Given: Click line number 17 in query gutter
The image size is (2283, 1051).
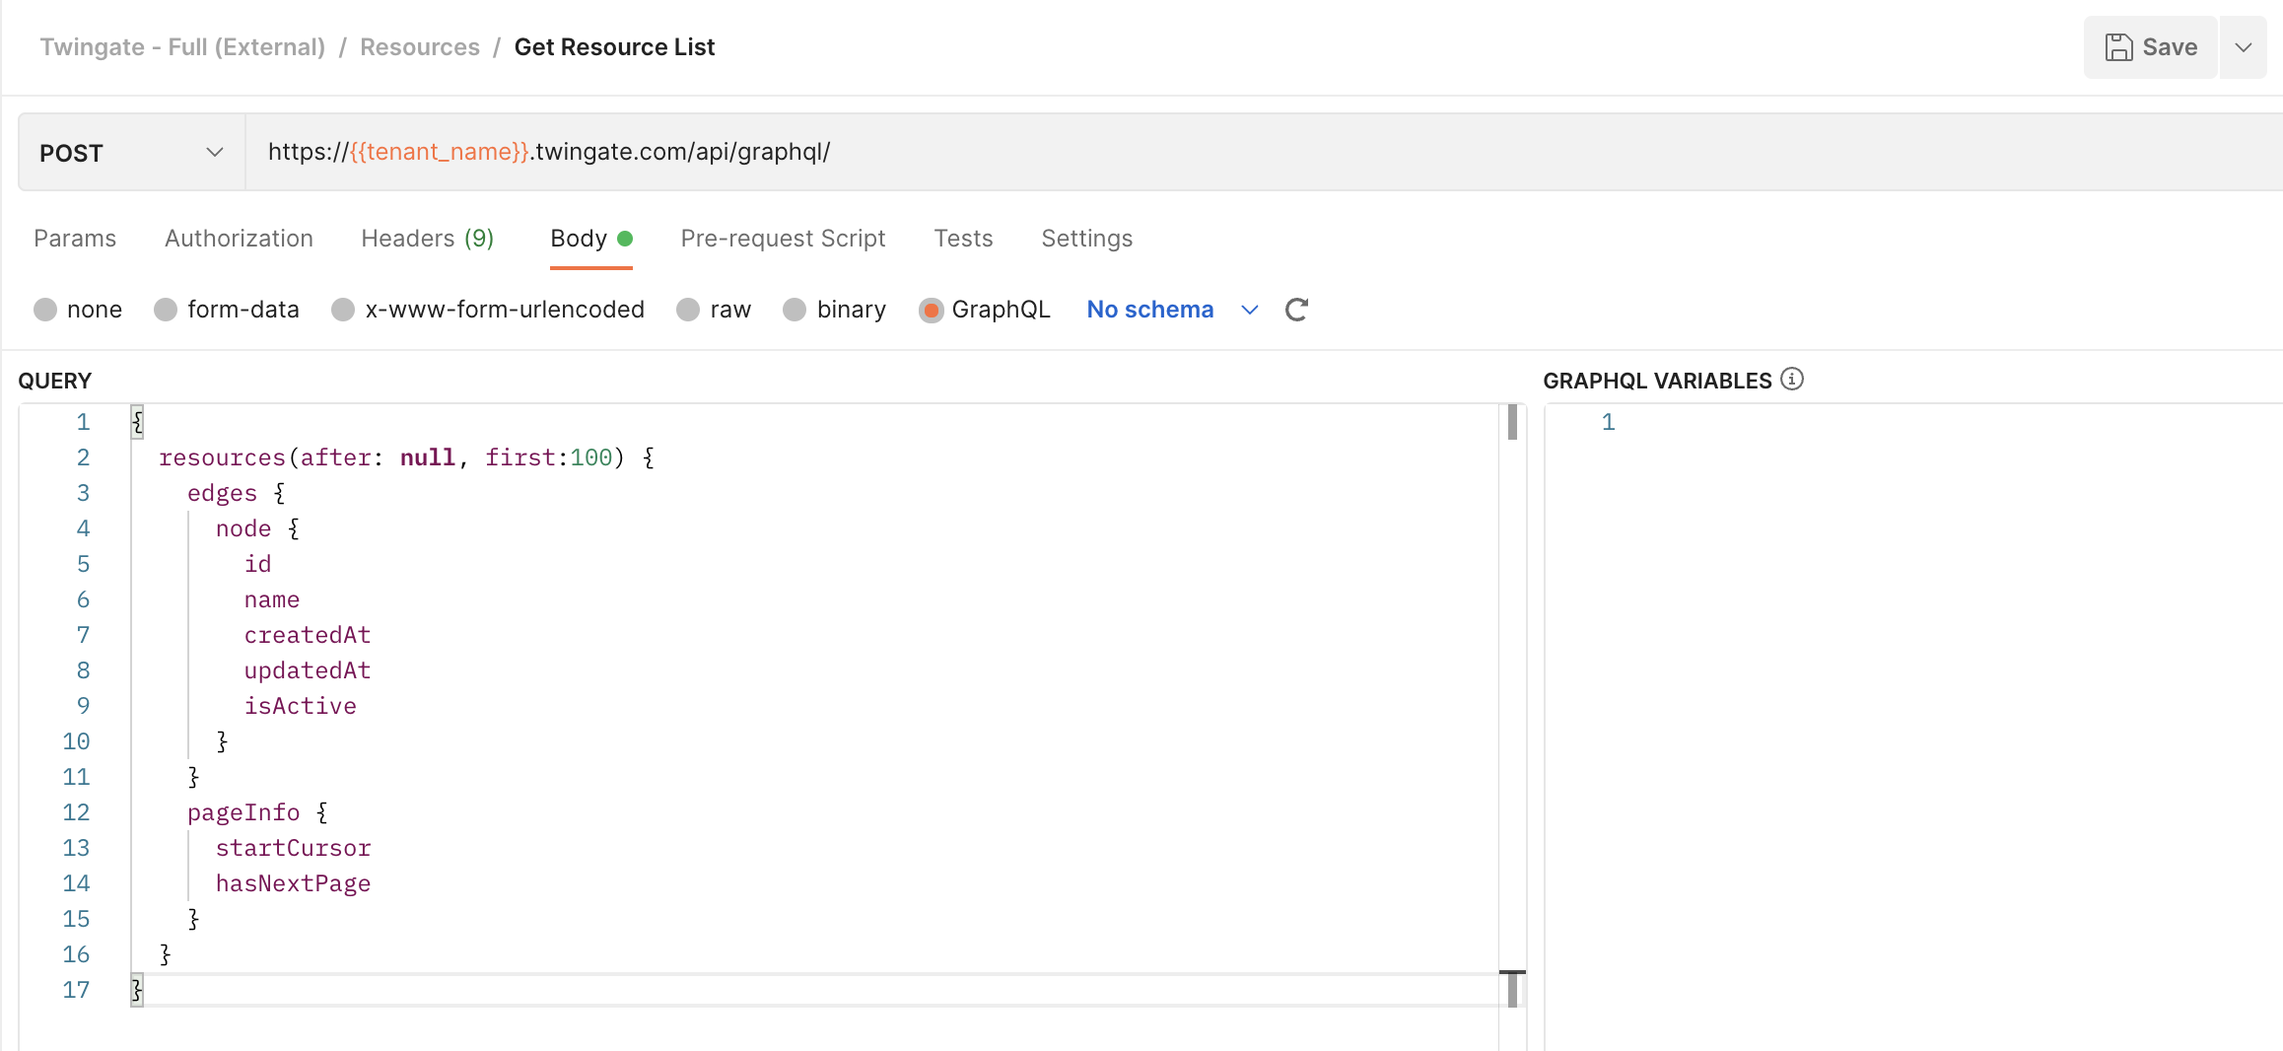Looking at the screenshot, I should click(76, 990).
